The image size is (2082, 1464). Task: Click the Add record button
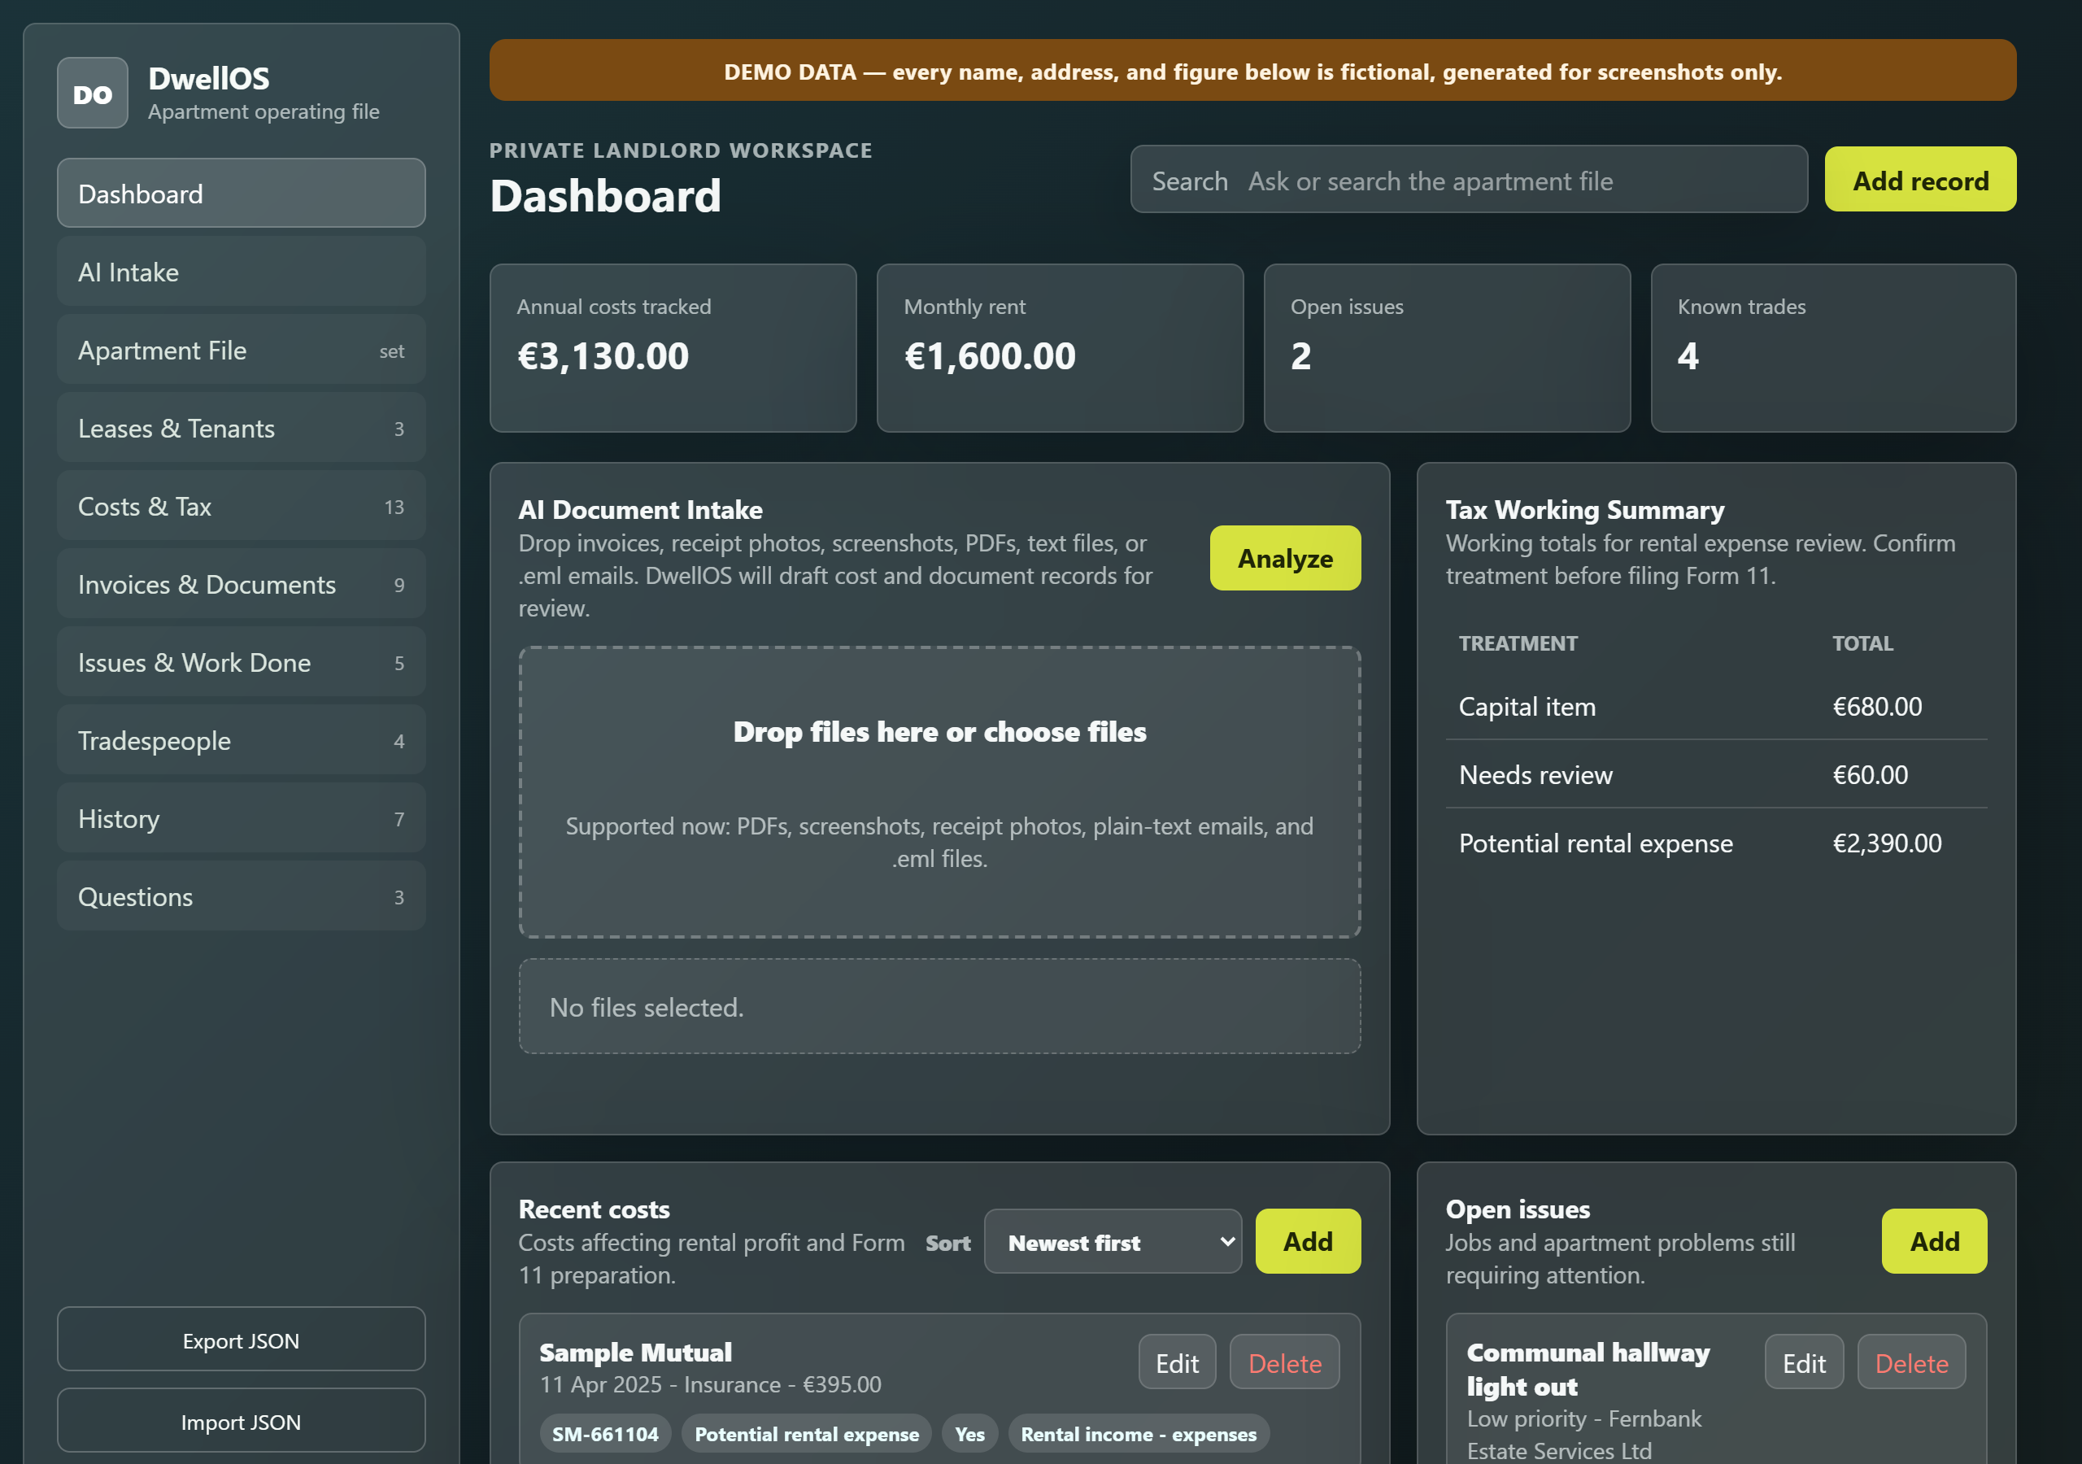(1921, 180)
